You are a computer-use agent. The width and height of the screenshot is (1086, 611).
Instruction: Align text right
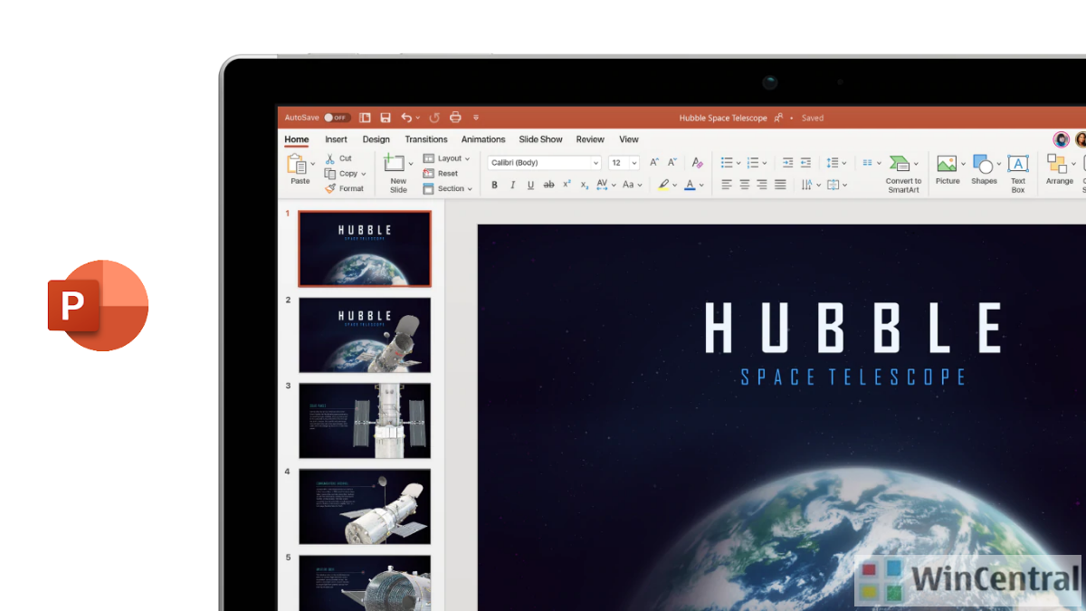pos(762,185)
